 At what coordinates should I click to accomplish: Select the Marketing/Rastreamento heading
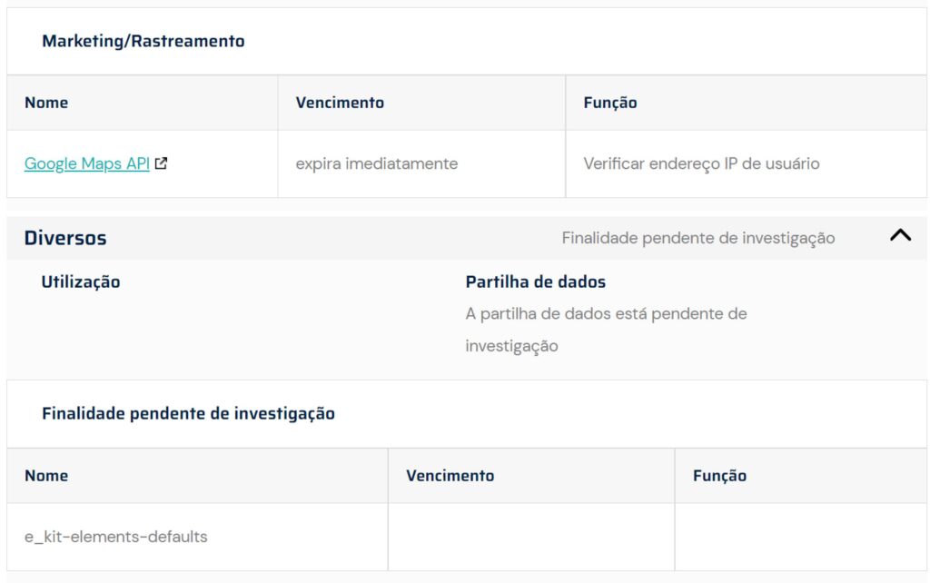coord(143,42)
